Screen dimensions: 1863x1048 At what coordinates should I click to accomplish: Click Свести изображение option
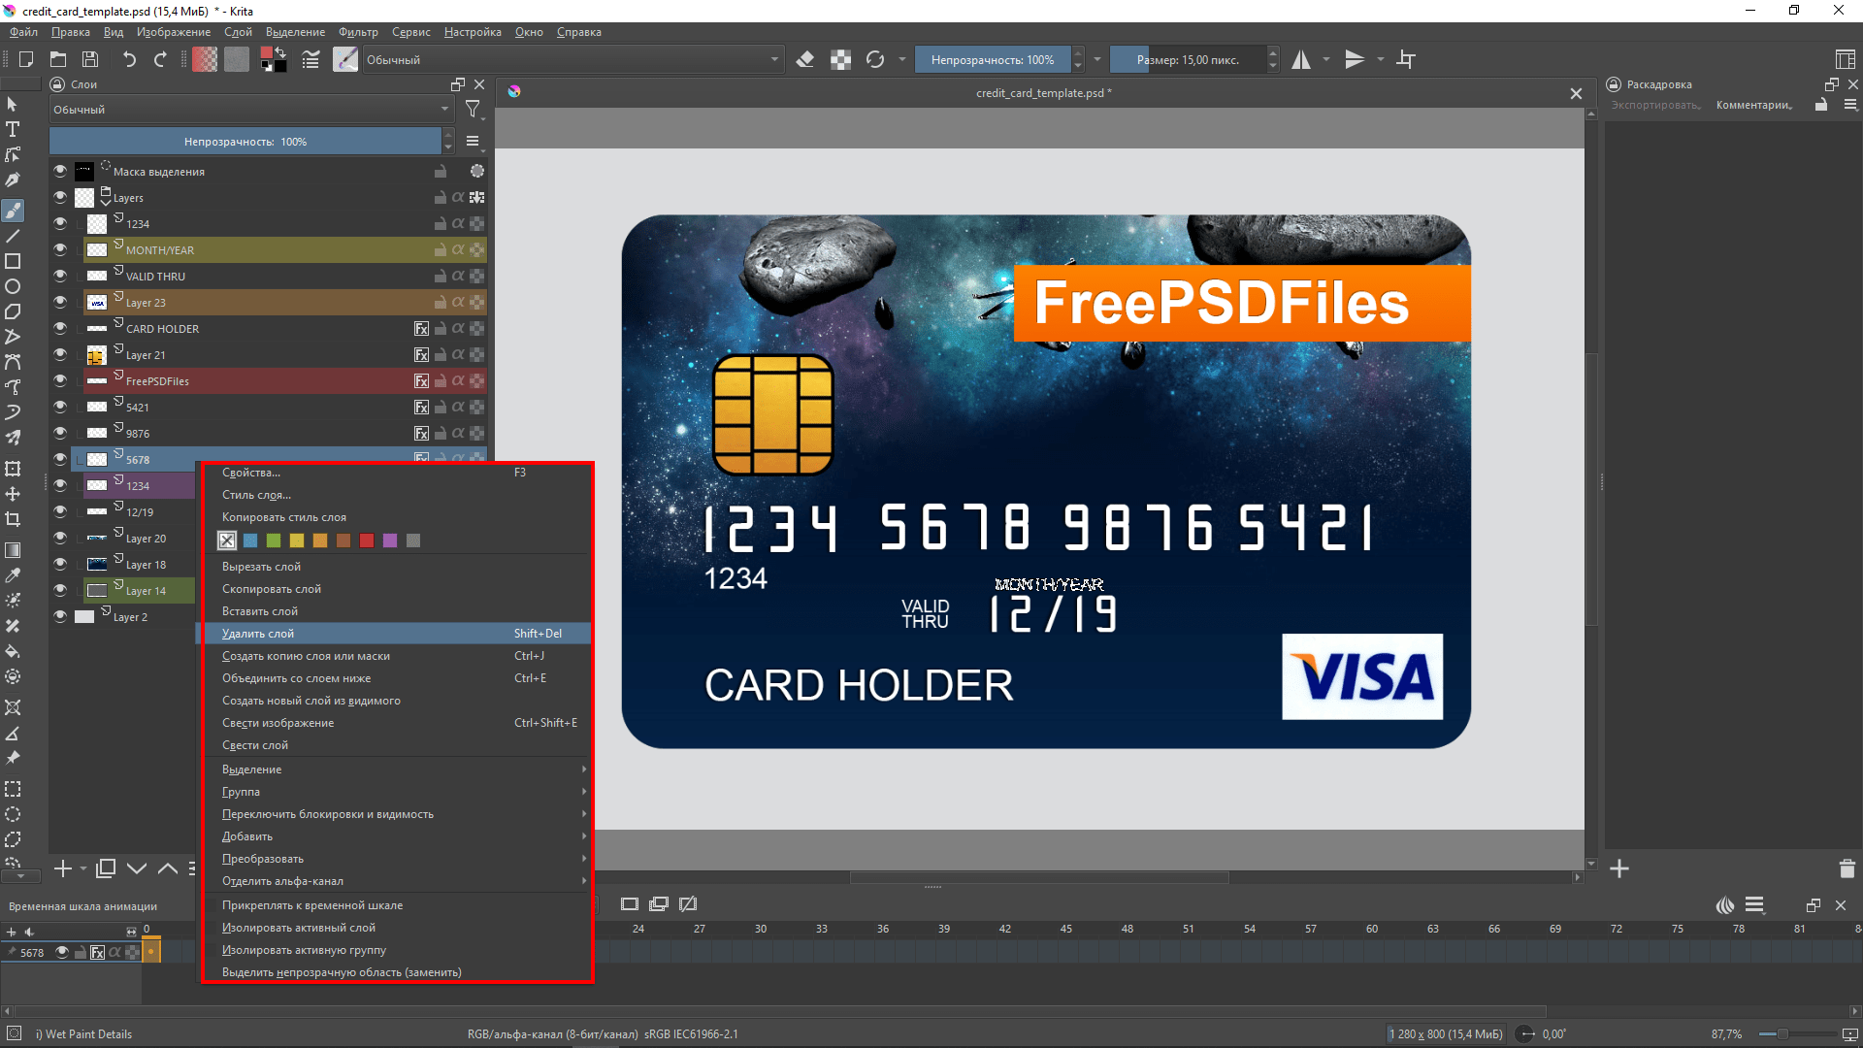pos(278,723)
